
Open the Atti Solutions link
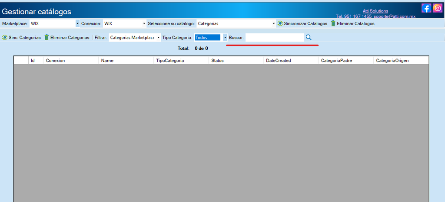click(375, 11)
